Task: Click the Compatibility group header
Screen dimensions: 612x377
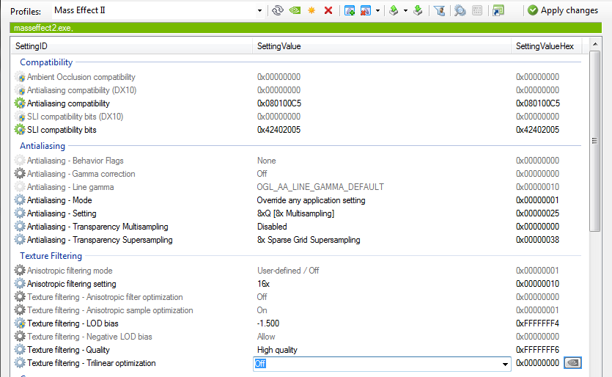Action: (46, 62)
